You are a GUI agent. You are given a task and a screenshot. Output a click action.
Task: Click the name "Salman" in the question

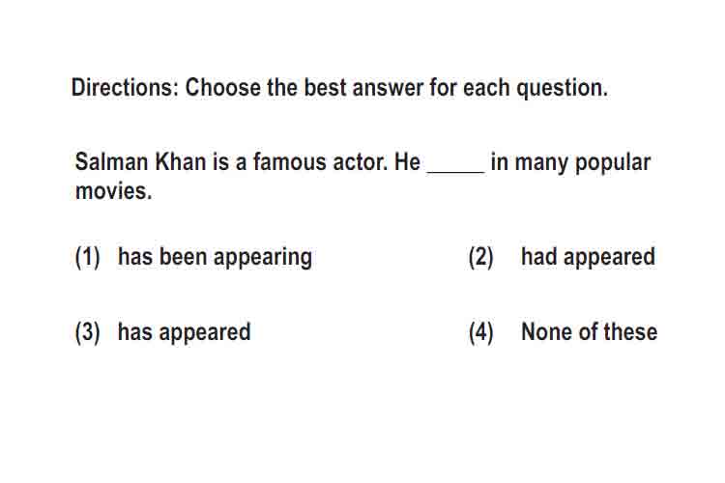click(111, 161)
